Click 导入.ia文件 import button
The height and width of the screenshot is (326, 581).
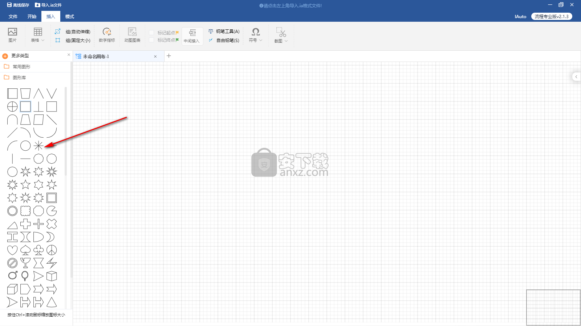[x=48, y=5]
